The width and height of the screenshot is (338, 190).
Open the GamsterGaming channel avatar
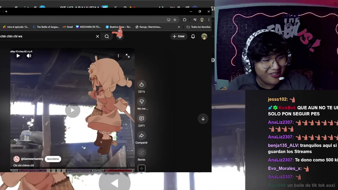pos(16,159)
